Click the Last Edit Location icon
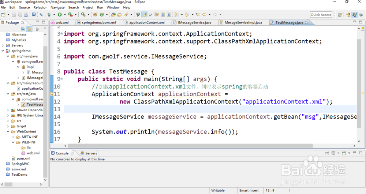366x194 pixels. pyautogui.click(x=198, y=15)
